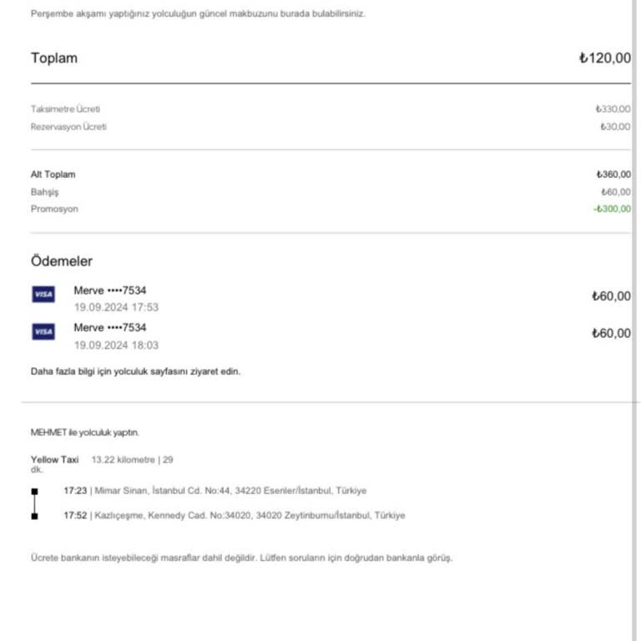The height and width of the screenshot is (641, 641).
Task: Open the "Daha fazla bilgi için" trip page link
Action: click(135, 371)
